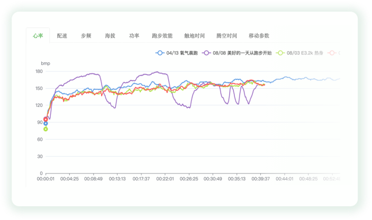Viewport: 372px width, 220px height.
Task: Click green legend marker for 08/03 run
Action: (x=280, y=53)
